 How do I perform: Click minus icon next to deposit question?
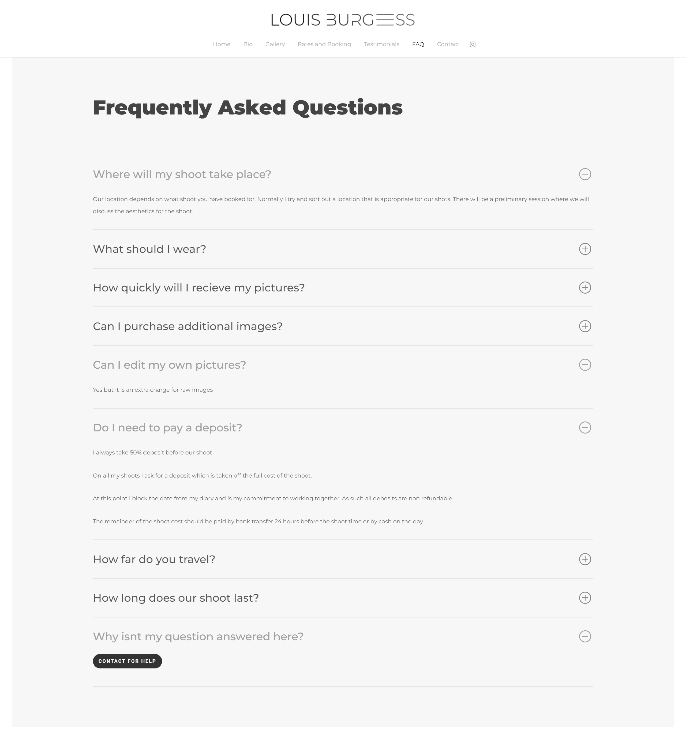click(x=585, y=428)
